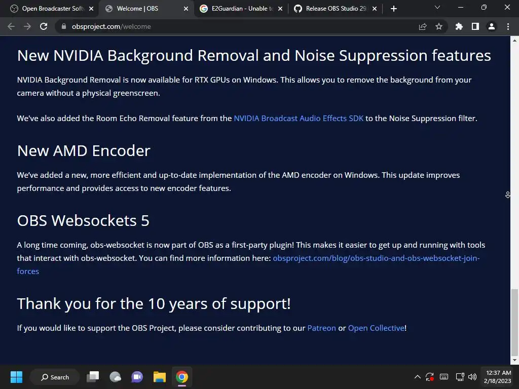The width and height of the screenshot is (519, 389).
Task: Open the touch keyboard tray icon
Action: (444, 377)
